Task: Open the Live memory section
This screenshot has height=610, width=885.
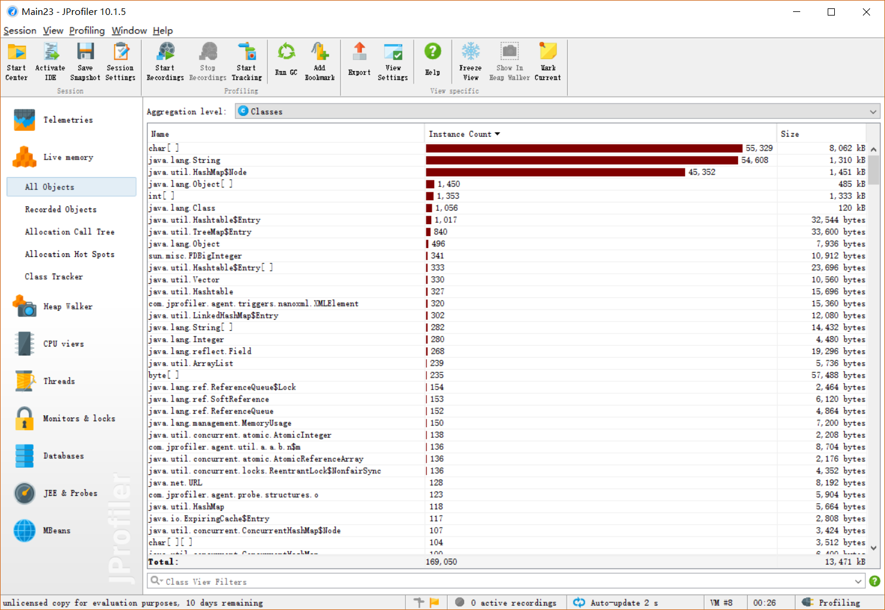Action: [x=72, y=158]
